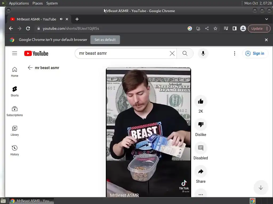Share this Short
Screen dimensions: 273x204
[200, 171]
